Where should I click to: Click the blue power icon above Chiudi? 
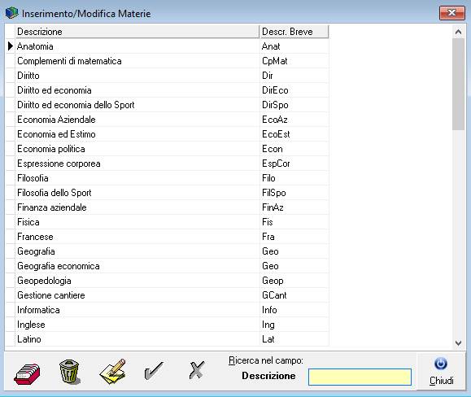pyautogui.click(x=441, y=364)
